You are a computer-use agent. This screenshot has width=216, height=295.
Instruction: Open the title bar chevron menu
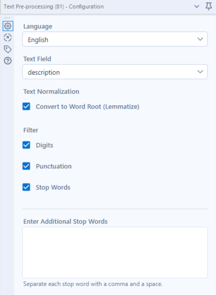point(197,6)
